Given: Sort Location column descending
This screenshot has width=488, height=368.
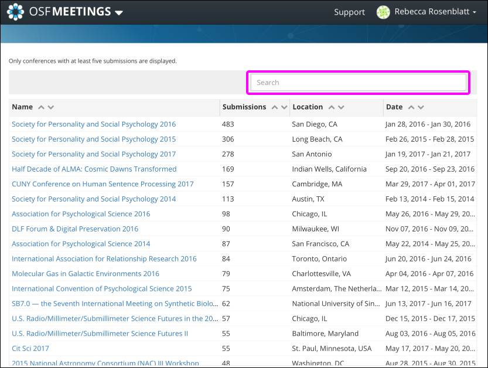Looking at the screenshot, I should [x=341, y=107].
